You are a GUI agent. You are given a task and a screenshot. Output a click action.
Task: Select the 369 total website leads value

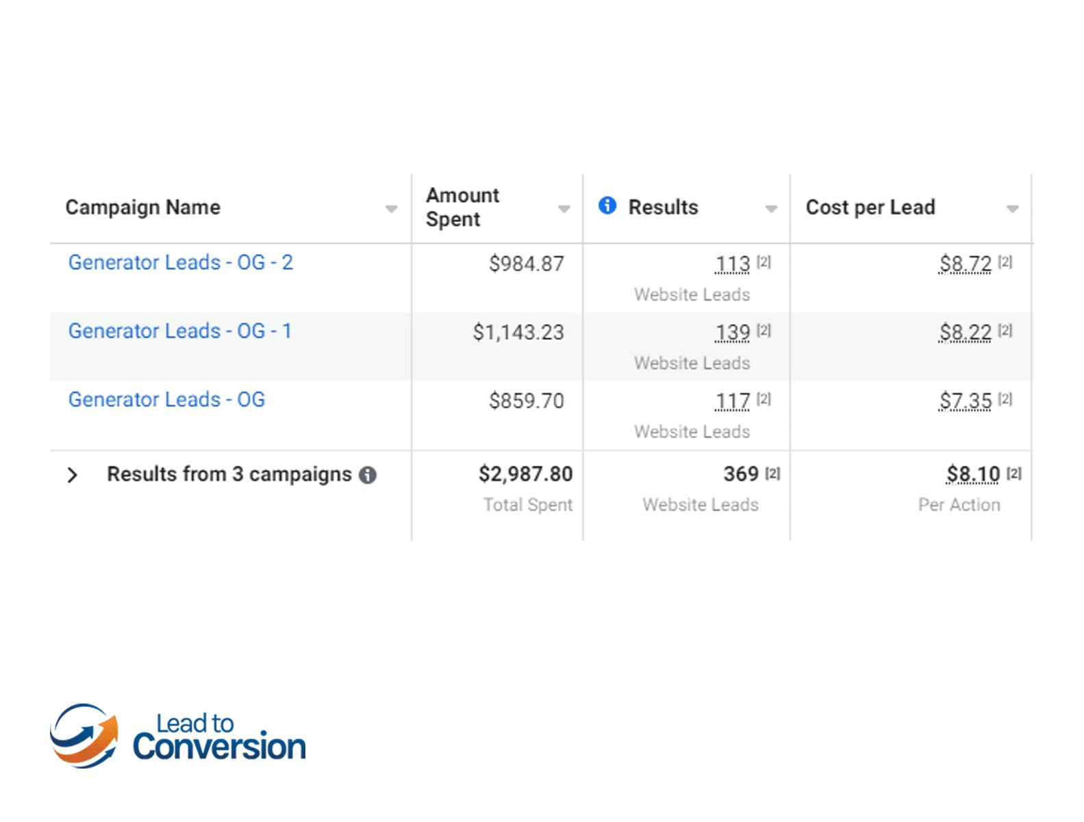(x=741, y=474)
